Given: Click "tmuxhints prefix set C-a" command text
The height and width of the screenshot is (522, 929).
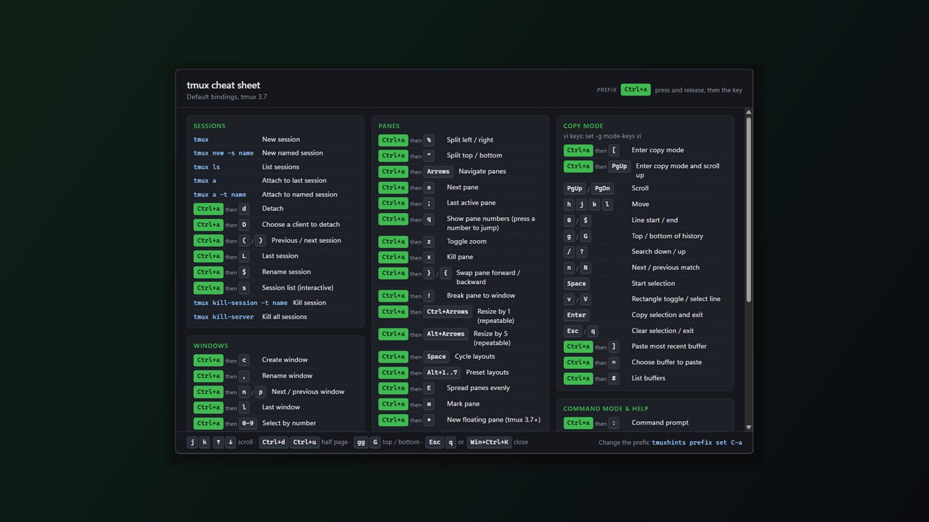Looking at the screenshot, I should [x=697, y=442].
